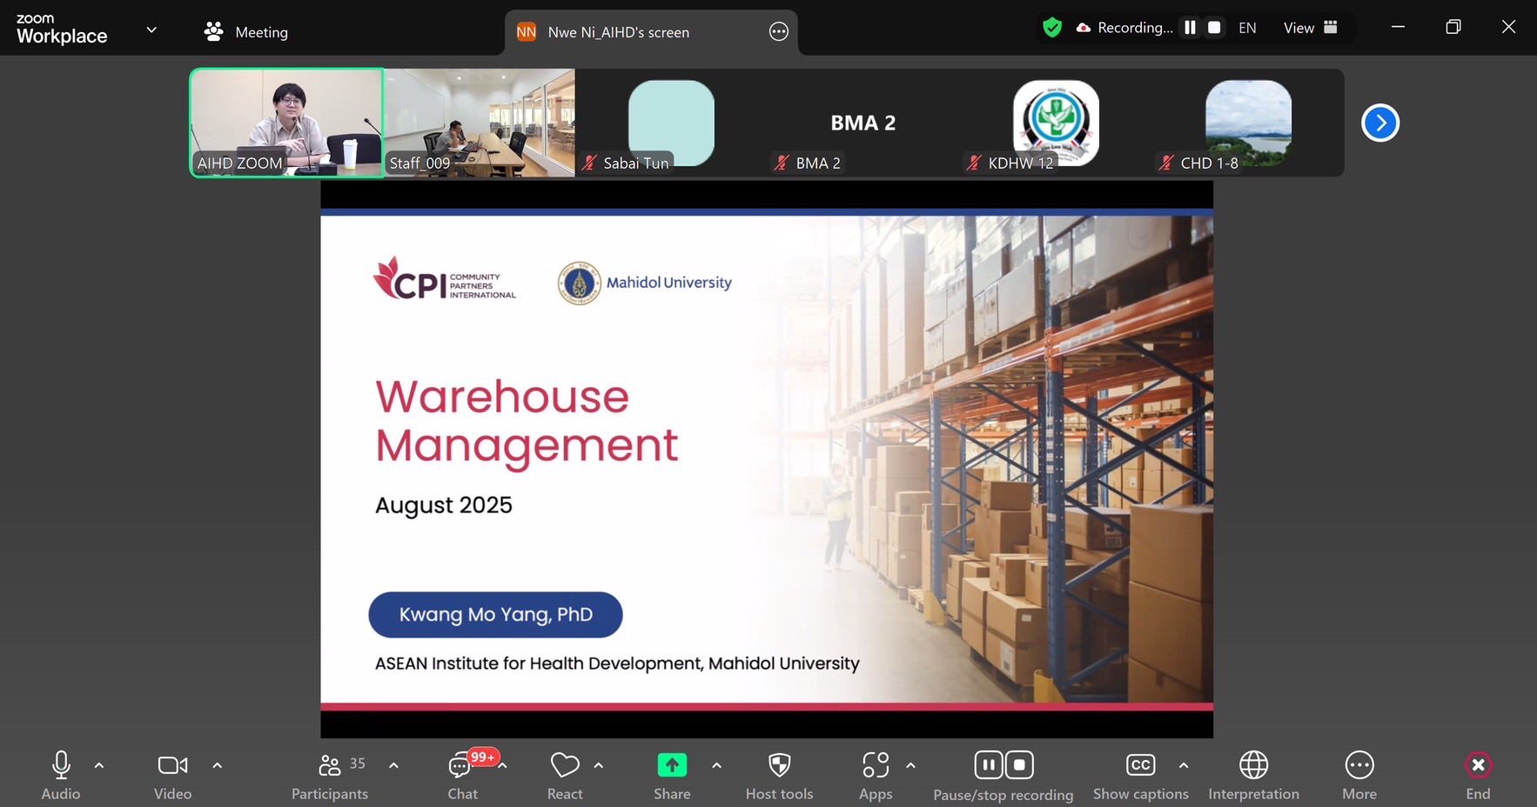Toggle microphone with Audio button
Image resolution: width=1537 pixels, height=807 pixels.
click(61, 765)
